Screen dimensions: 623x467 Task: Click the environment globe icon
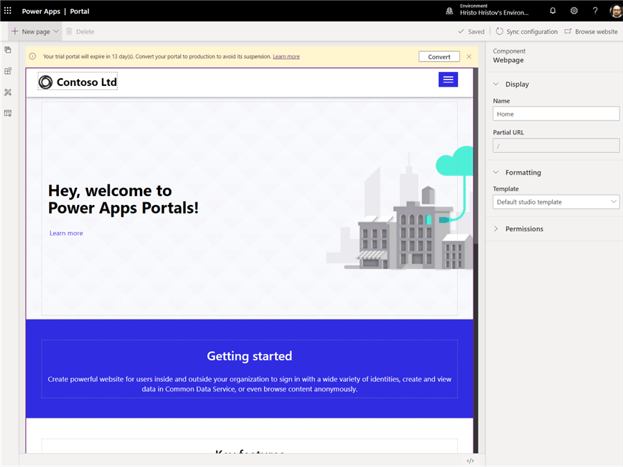(449, 10)
